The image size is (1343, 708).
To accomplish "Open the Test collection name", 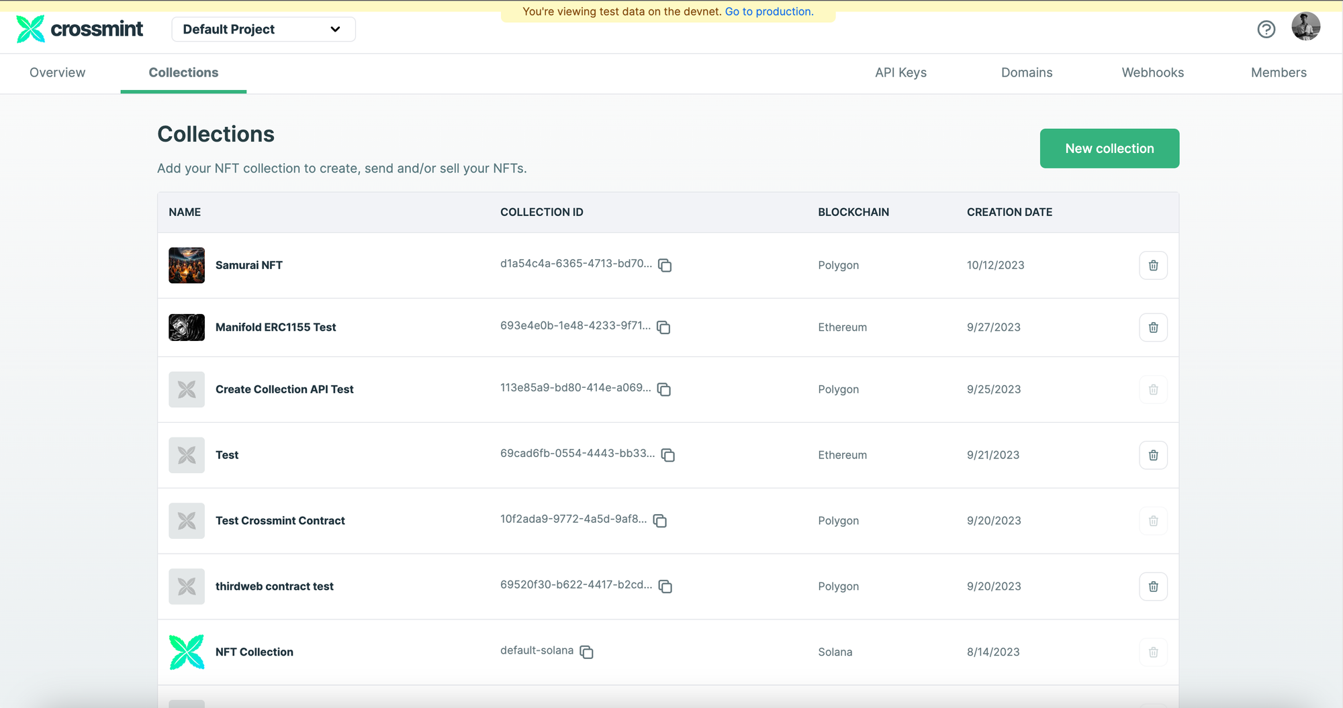I will pyautogui.click(x=227, y=455).
